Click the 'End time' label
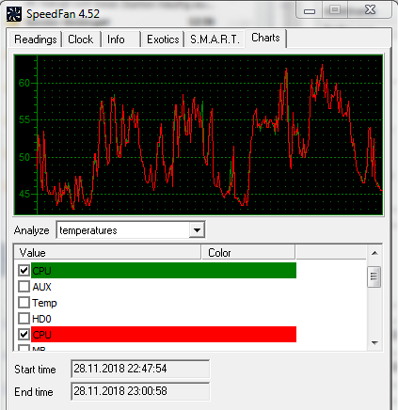398x410 pixels. pyautogui.click(x=34, y=392)
